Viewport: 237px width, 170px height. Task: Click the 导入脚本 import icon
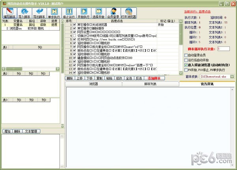[x=24, y=13]
